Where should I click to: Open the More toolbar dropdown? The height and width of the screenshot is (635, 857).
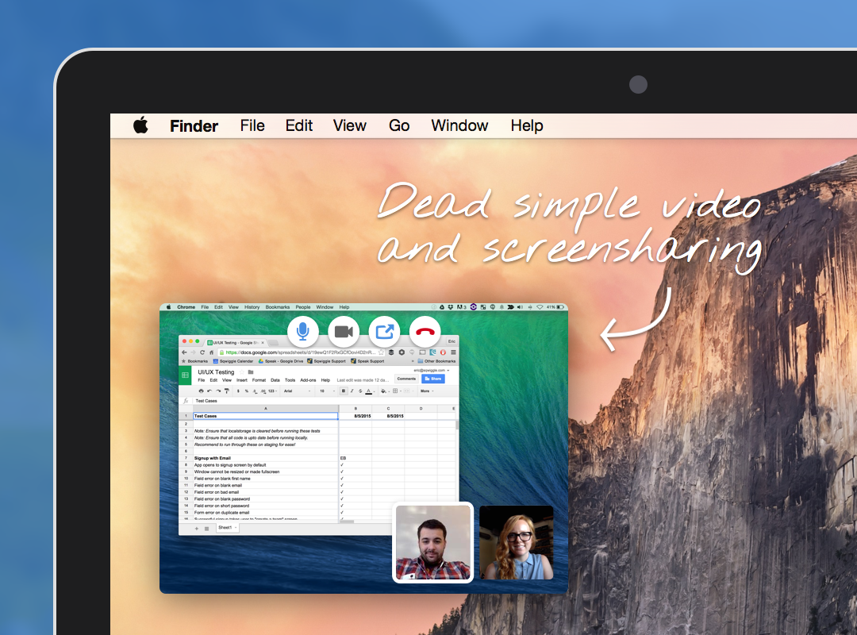pyautogui.click(x=427, y=391)
